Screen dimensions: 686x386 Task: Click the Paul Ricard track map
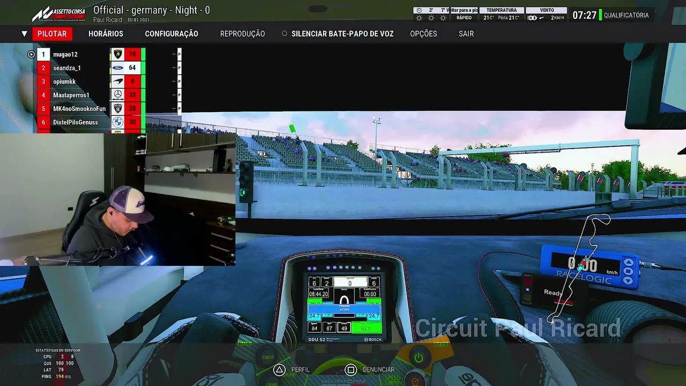pyautogui.click(x=580, y=268)
